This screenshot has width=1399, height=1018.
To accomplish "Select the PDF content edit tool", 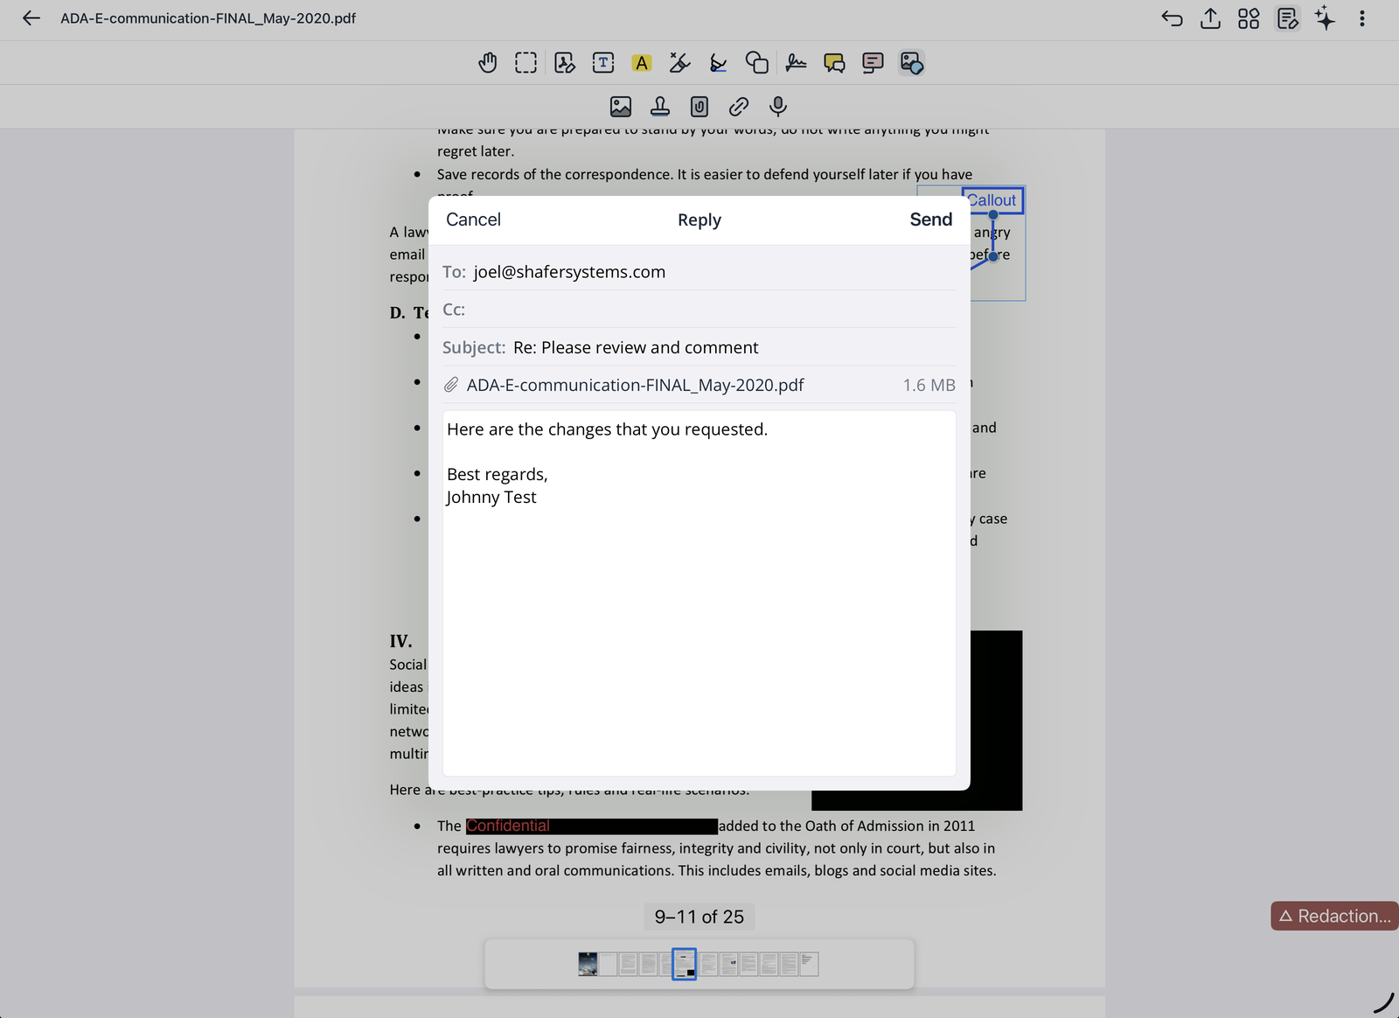I will [x=565, y=63].
